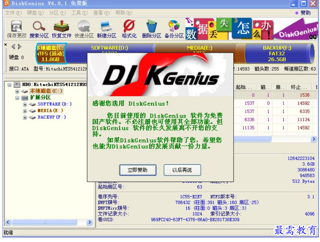Select the 本地磁盘(C:) partition bar segment

[x=51, y=54]
